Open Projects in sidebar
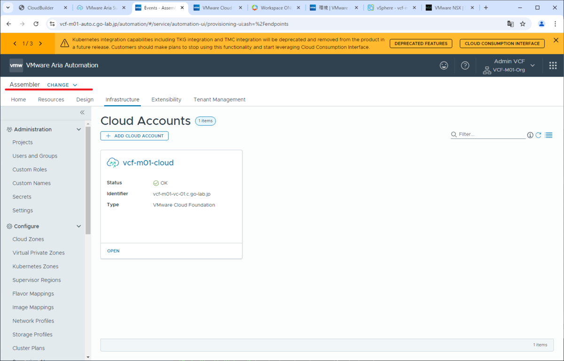564x361 pixels. (x=23, y=142)
